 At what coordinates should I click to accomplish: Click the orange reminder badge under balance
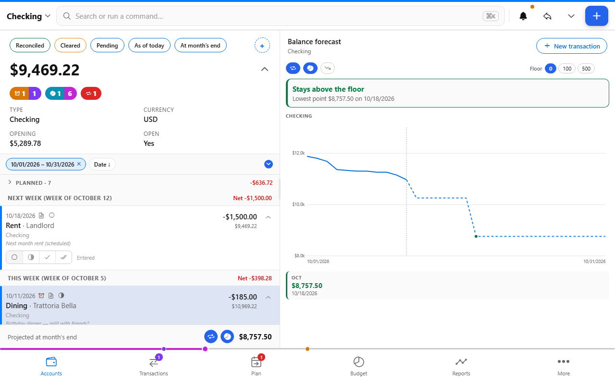(25, 94)
